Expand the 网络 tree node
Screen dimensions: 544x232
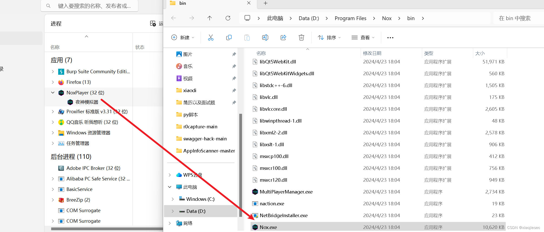pyautogui.click(x=170, y=223)
